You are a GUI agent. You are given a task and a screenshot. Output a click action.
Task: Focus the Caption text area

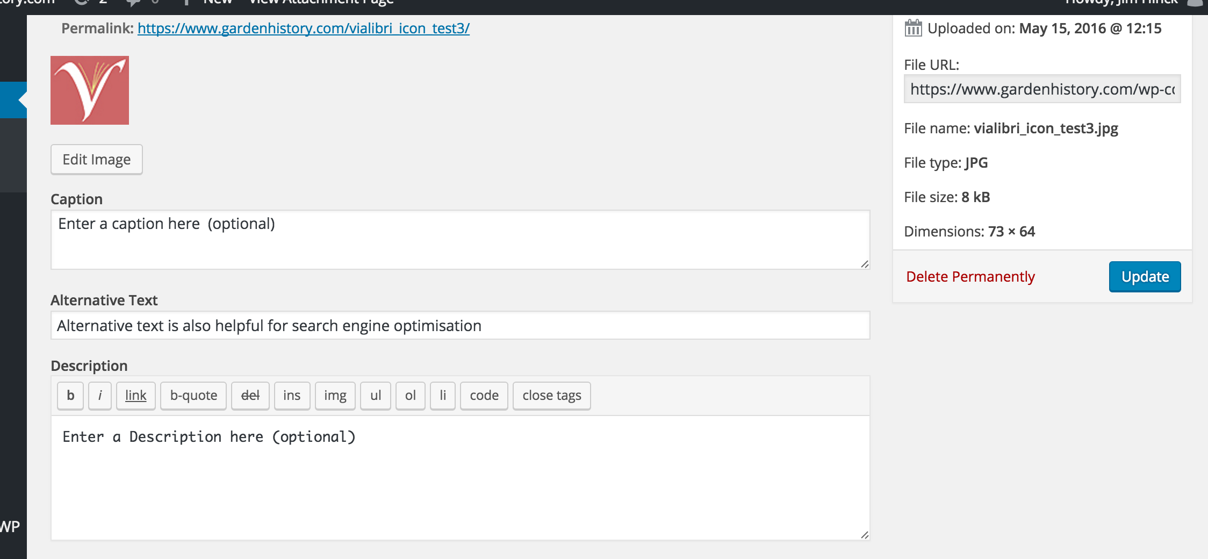[461, 240]
